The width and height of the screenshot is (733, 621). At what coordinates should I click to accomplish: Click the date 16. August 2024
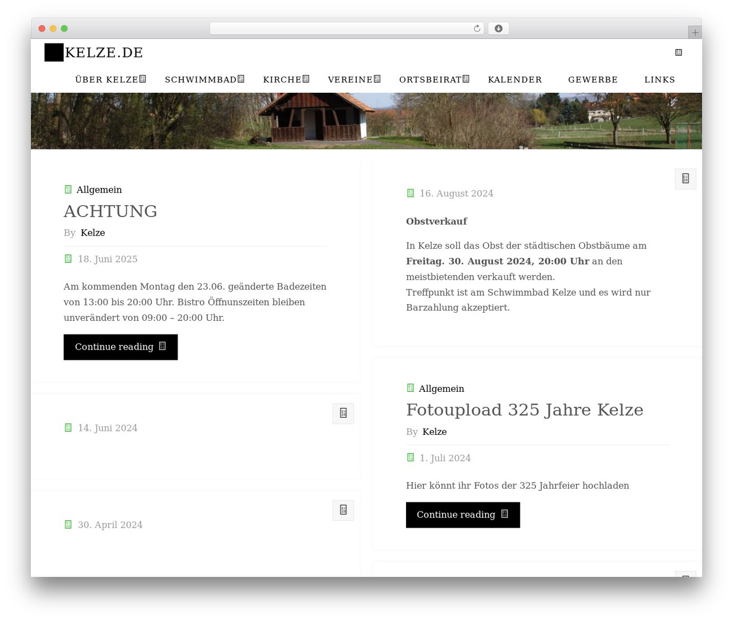coord(456,194)
